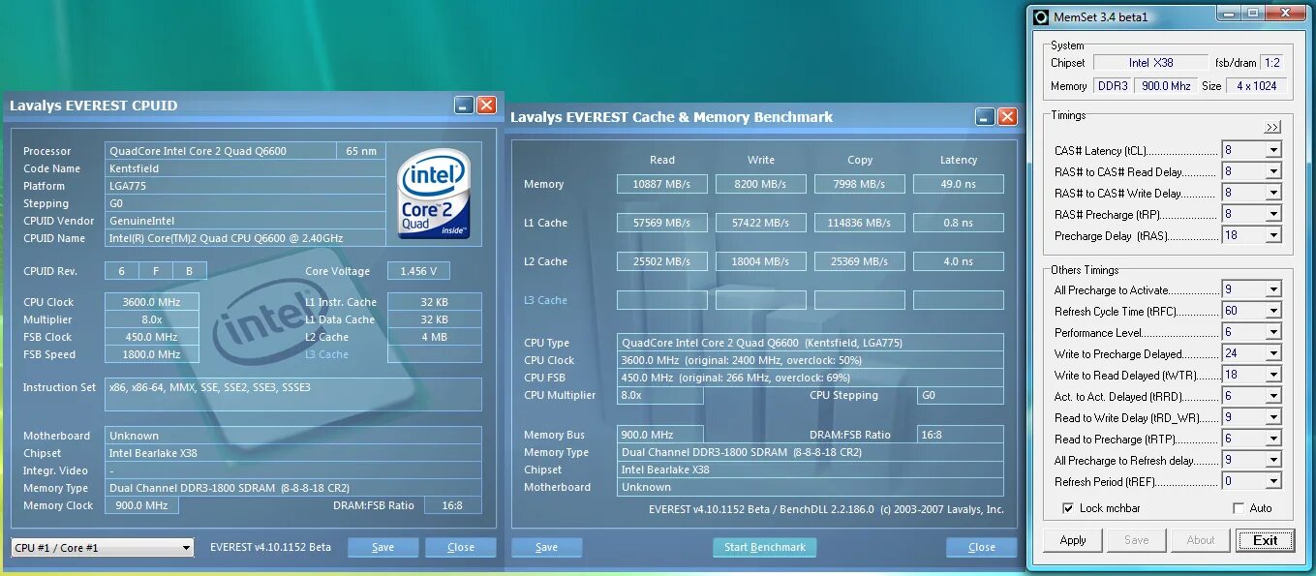Open the All Precharge to Activate dropdown
This screenshot has height=576, width=1316.
coord(1273,290)
